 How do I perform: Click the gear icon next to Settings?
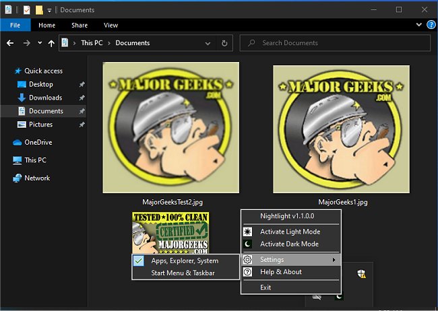pos(247,260)
